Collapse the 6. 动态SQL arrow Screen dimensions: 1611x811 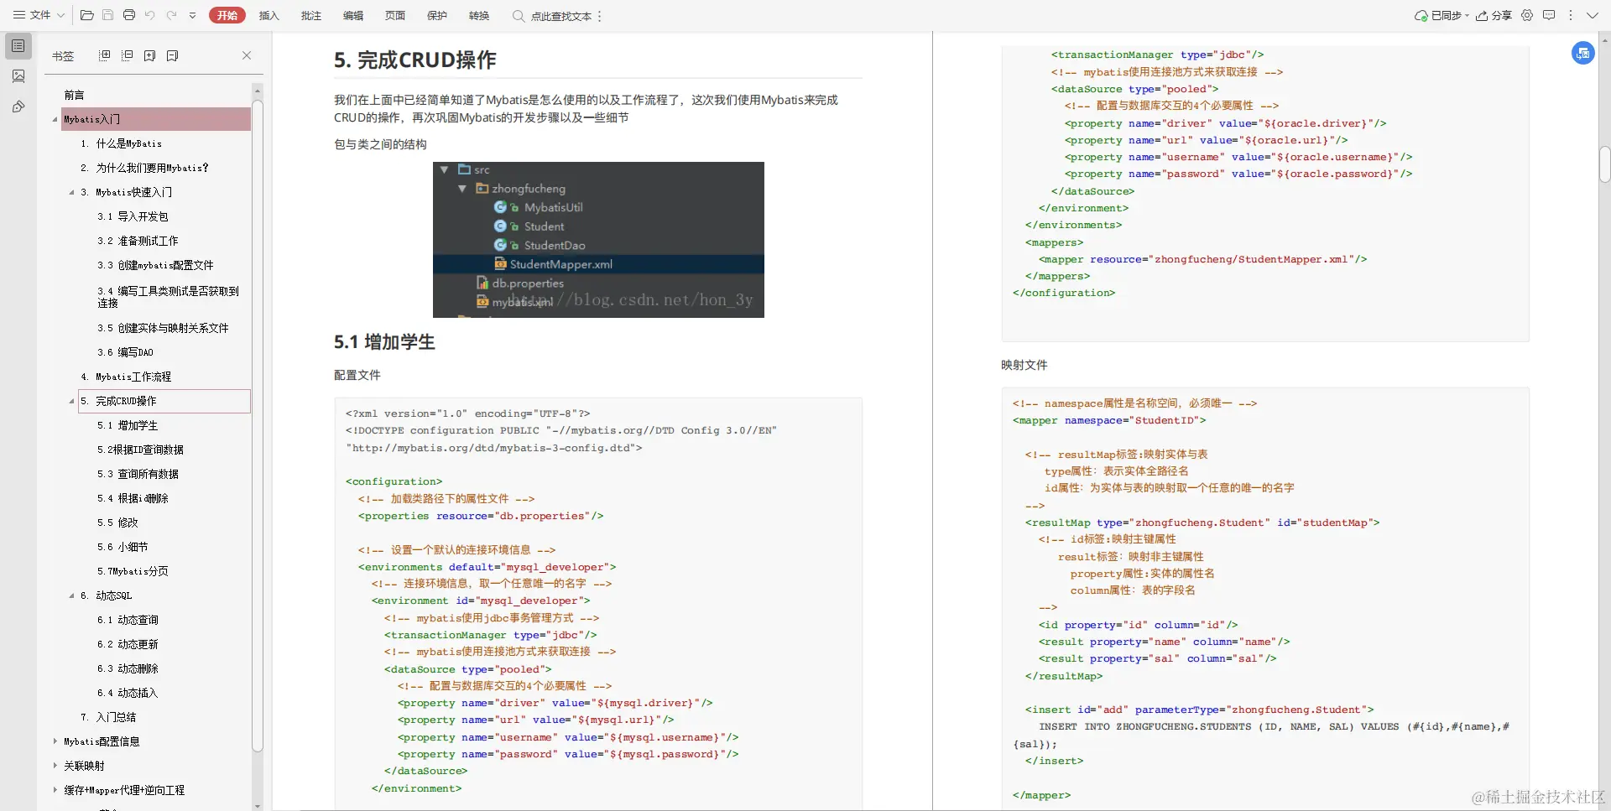coord(71,595)
